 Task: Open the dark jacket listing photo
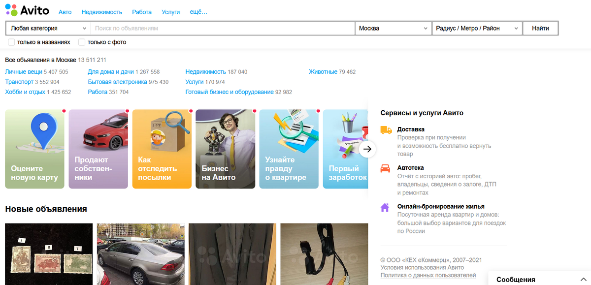coord(232,254)
